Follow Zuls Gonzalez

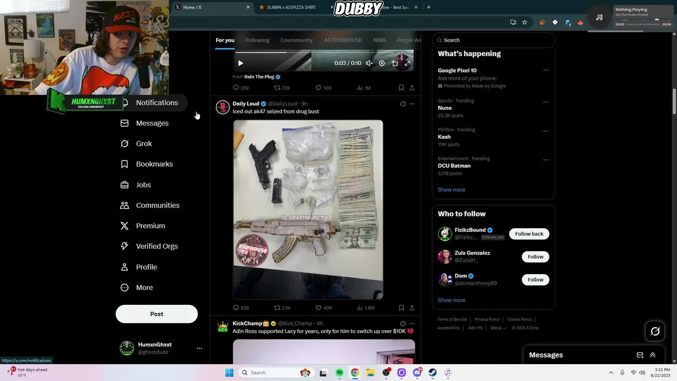click(535, 257)
